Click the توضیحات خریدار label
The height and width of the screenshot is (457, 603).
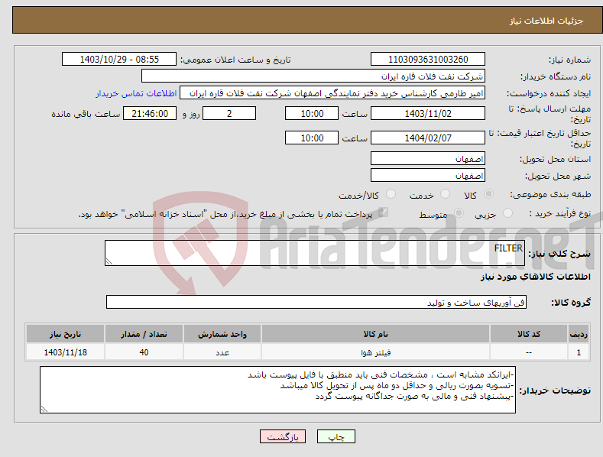555,391
